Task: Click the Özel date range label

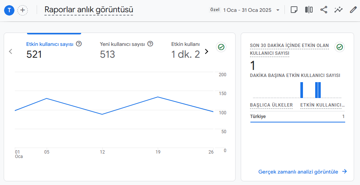Action: pyautogui.click(x=215, y=10)
